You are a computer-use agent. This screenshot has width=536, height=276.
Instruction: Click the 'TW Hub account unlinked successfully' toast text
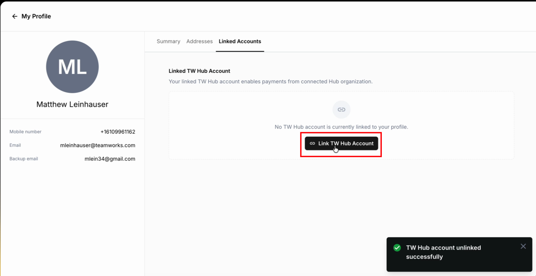tap(443, 252)
